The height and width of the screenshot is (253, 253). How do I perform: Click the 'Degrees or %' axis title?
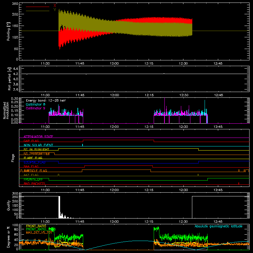tap(9, 237)
